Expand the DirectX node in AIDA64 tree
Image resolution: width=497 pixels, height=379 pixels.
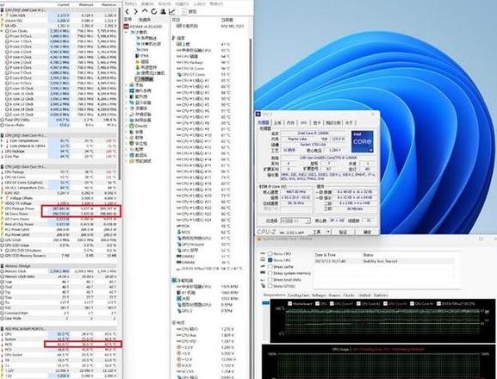click(x=127, y=126)
